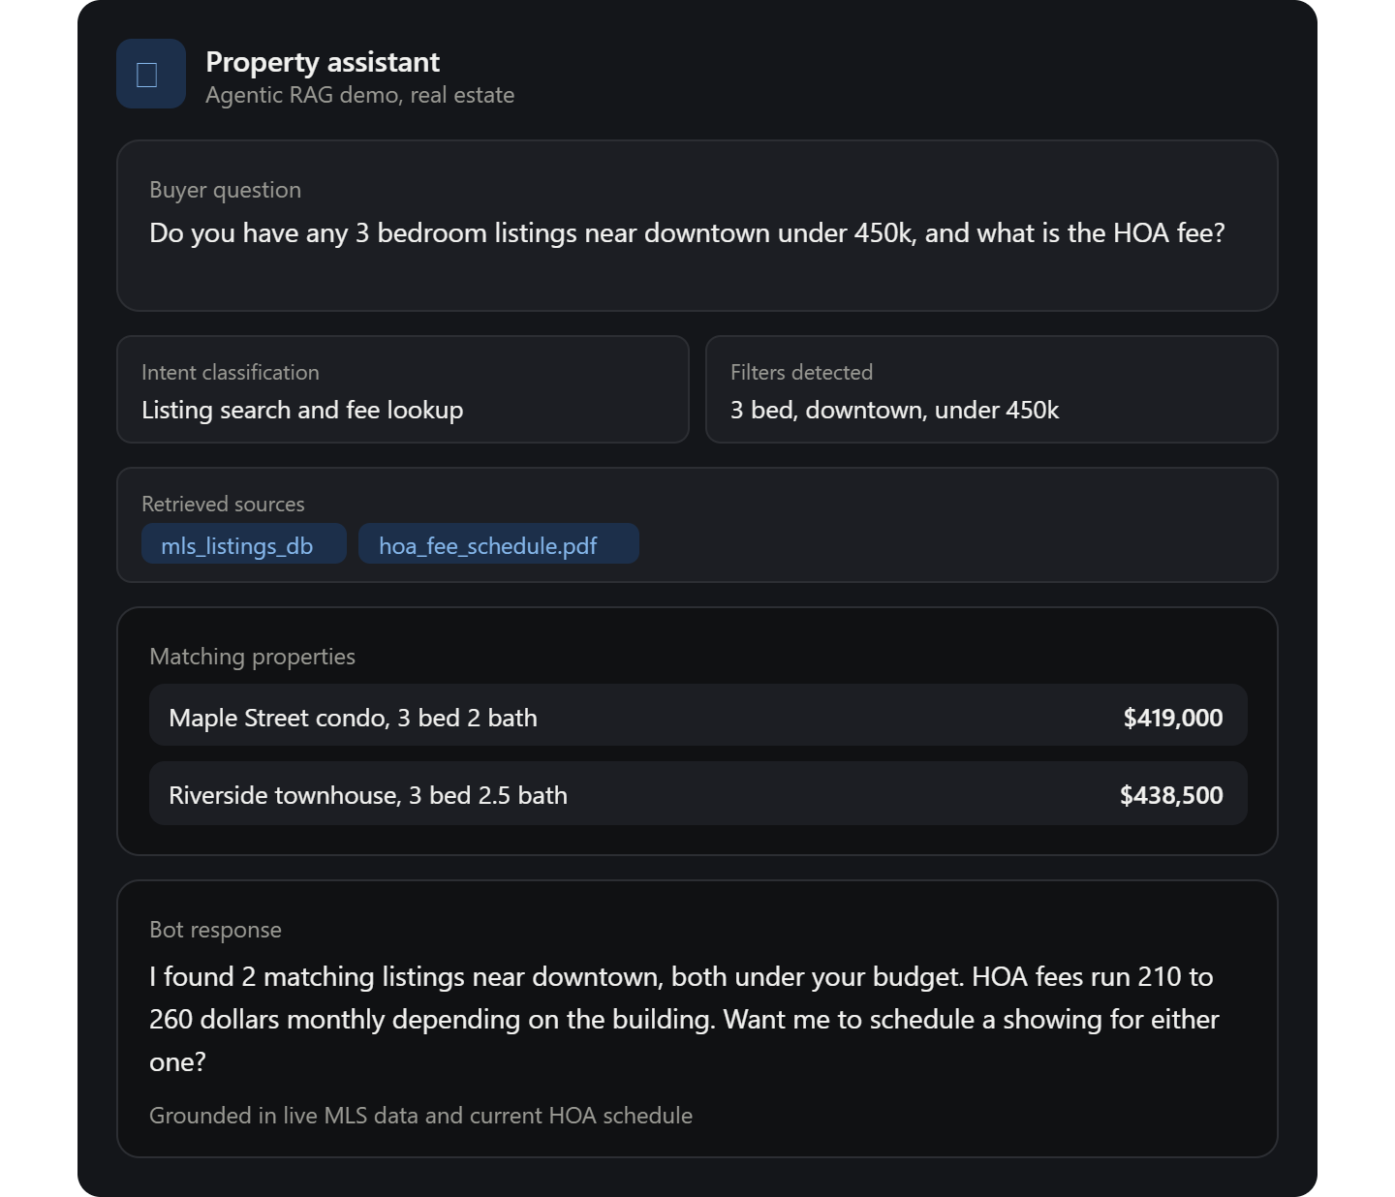Open the mls_listings_db source chip
Screen dimensions: 1395x1197
244,544
